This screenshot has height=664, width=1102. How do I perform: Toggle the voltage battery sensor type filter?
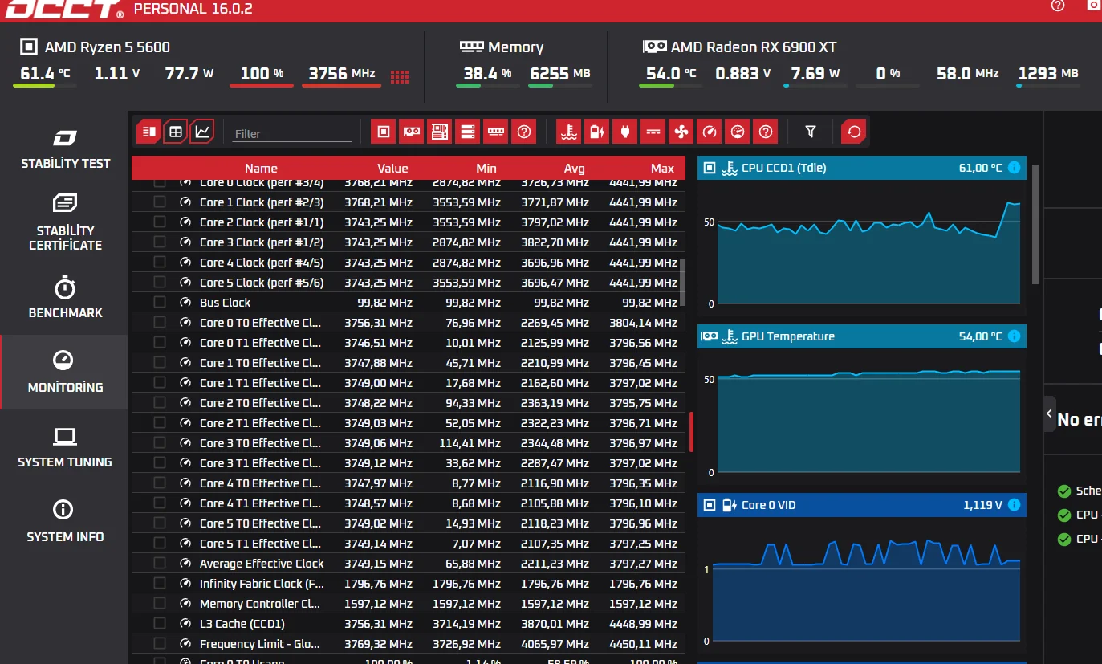[596, 131]
